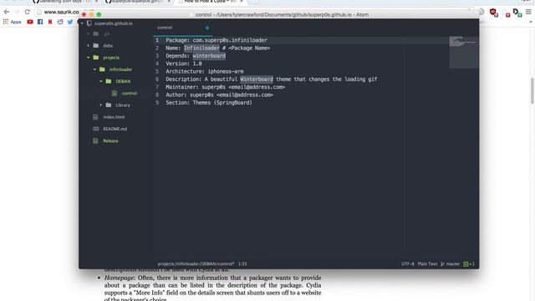Viewport: 535px width, 301px height.
Task: Click the scrollbar of the Chrome page
Action: [x=532, y=91]
